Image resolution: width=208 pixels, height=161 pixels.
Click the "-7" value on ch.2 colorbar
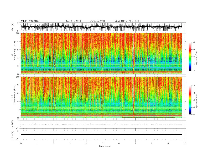194,114
